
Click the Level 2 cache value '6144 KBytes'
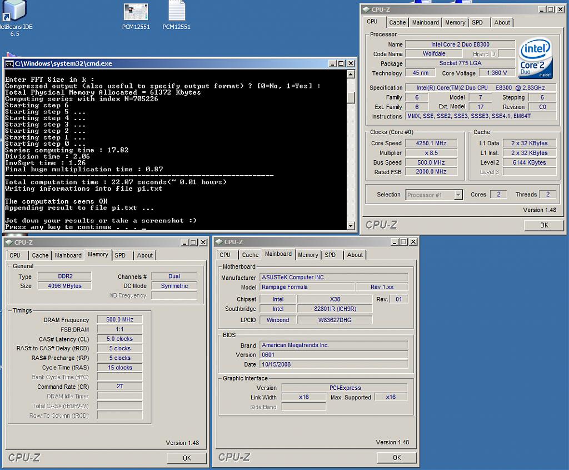[x=529, y=163]
